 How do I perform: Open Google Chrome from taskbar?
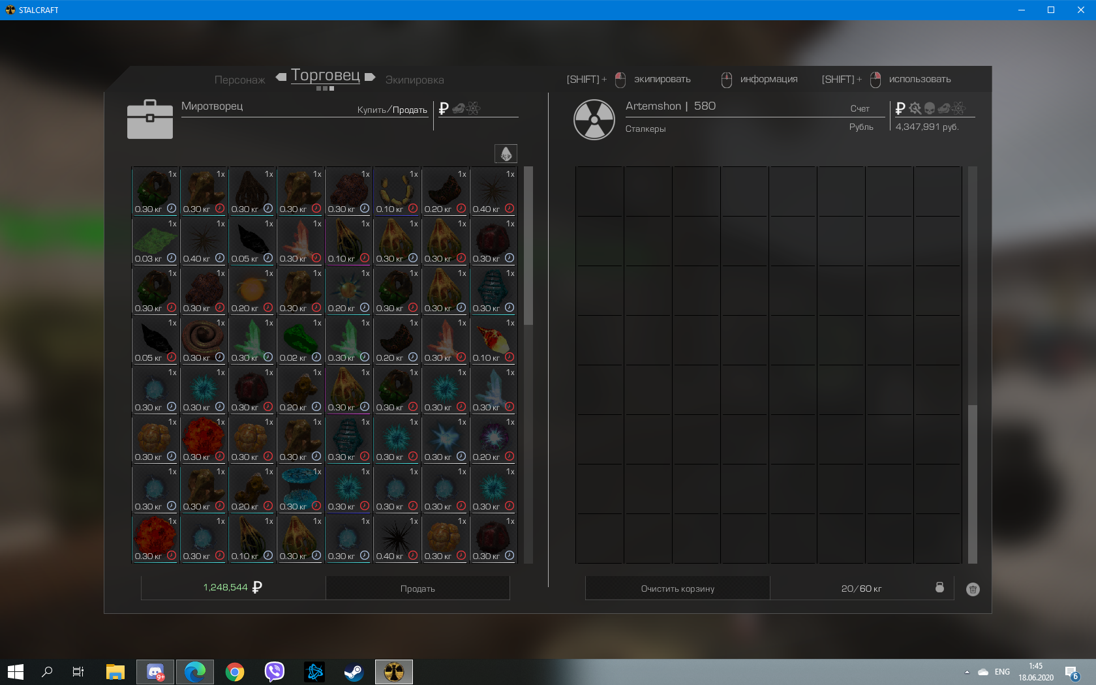[235, 672]
